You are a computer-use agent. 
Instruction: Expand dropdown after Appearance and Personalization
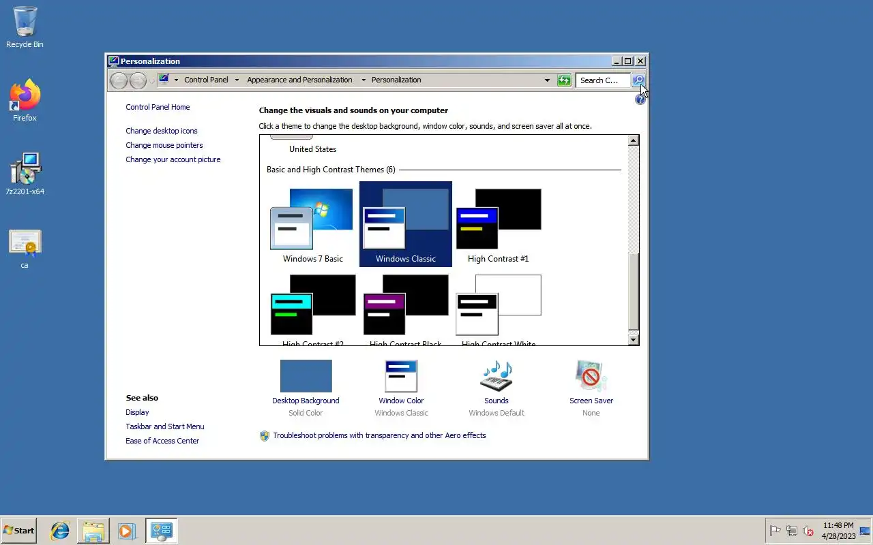364,80
